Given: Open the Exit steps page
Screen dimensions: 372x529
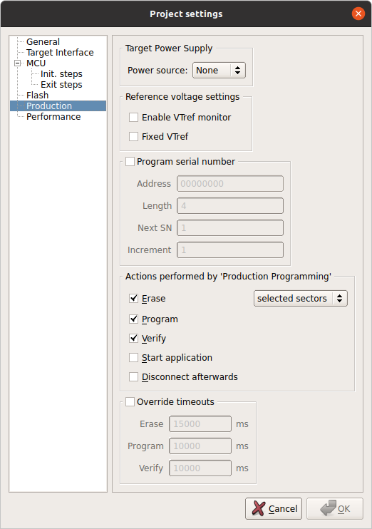Looking at the screenshot, I should [61, 85].
